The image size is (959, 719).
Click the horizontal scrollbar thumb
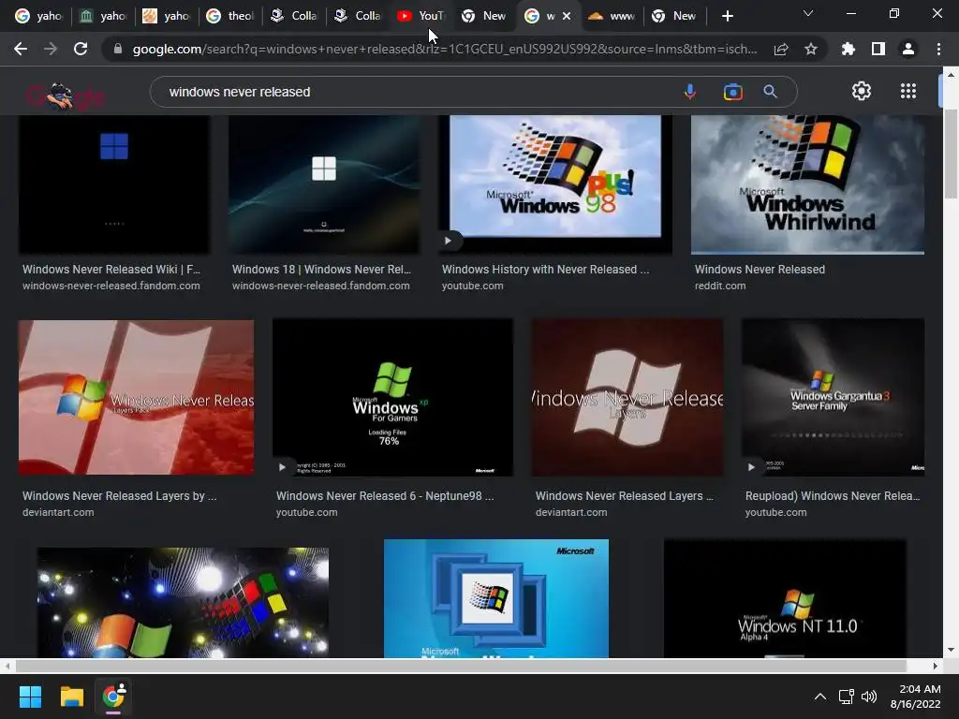pyautogui.click(x=461, y=666)
